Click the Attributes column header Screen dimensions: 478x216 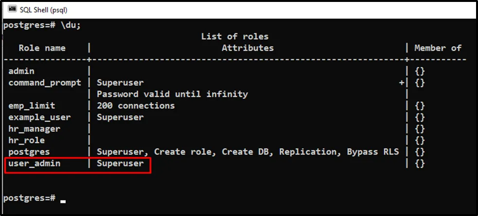point(248,48)
